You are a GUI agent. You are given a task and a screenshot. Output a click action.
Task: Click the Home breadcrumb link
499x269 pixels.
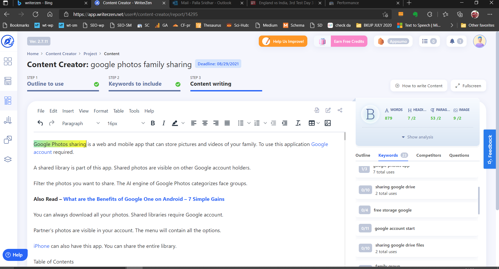[x=33, y=54]
